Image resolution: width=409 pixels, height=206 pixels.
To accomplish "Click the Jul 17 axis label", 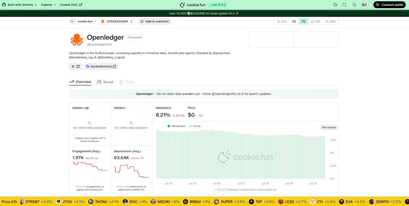I will click(x=241, y=184).
